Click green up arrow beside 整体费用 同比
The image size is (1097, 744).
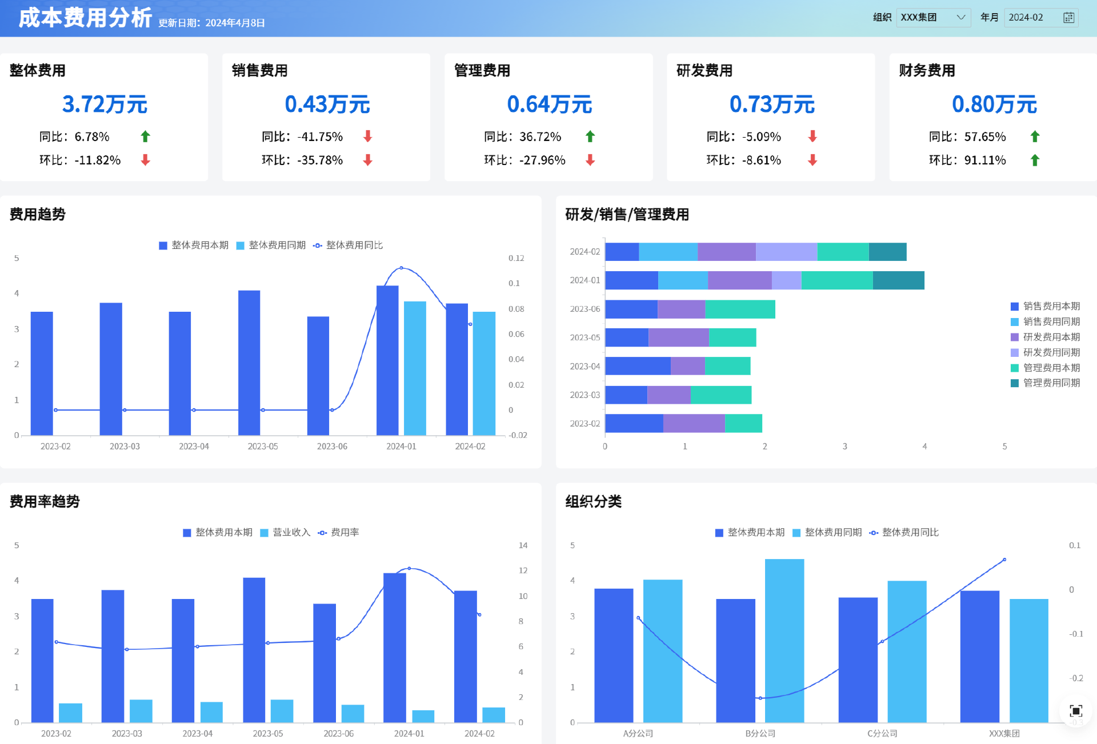[145, 136]
